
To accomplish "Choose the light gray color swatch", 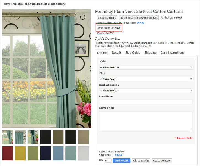I will tap(83, 153).
